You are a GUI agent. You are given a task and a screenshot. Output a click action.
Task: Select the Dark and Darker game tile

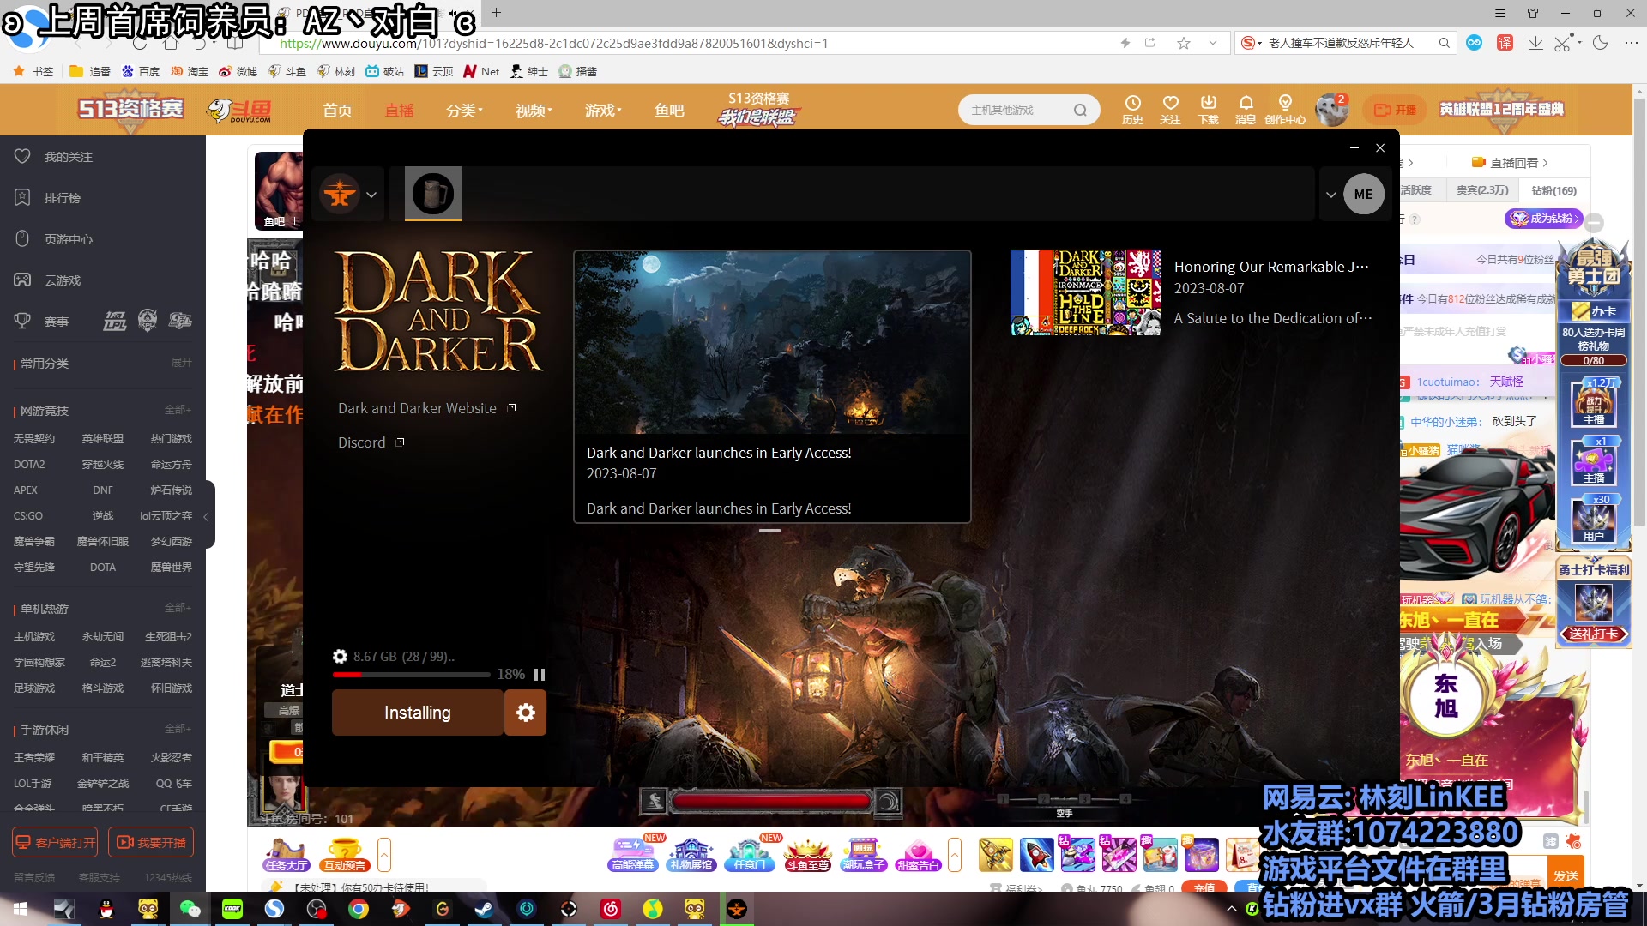coord(433,194)
